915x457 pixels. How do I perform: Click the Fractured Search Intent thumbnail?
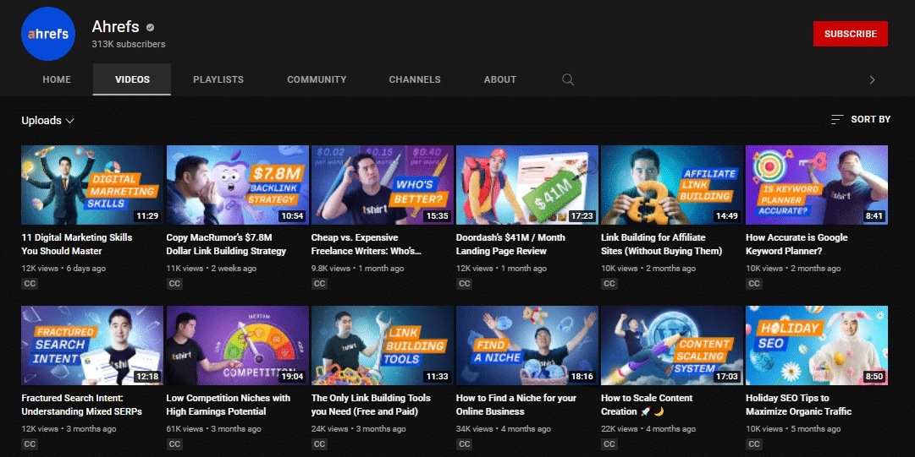pos(92,345)
